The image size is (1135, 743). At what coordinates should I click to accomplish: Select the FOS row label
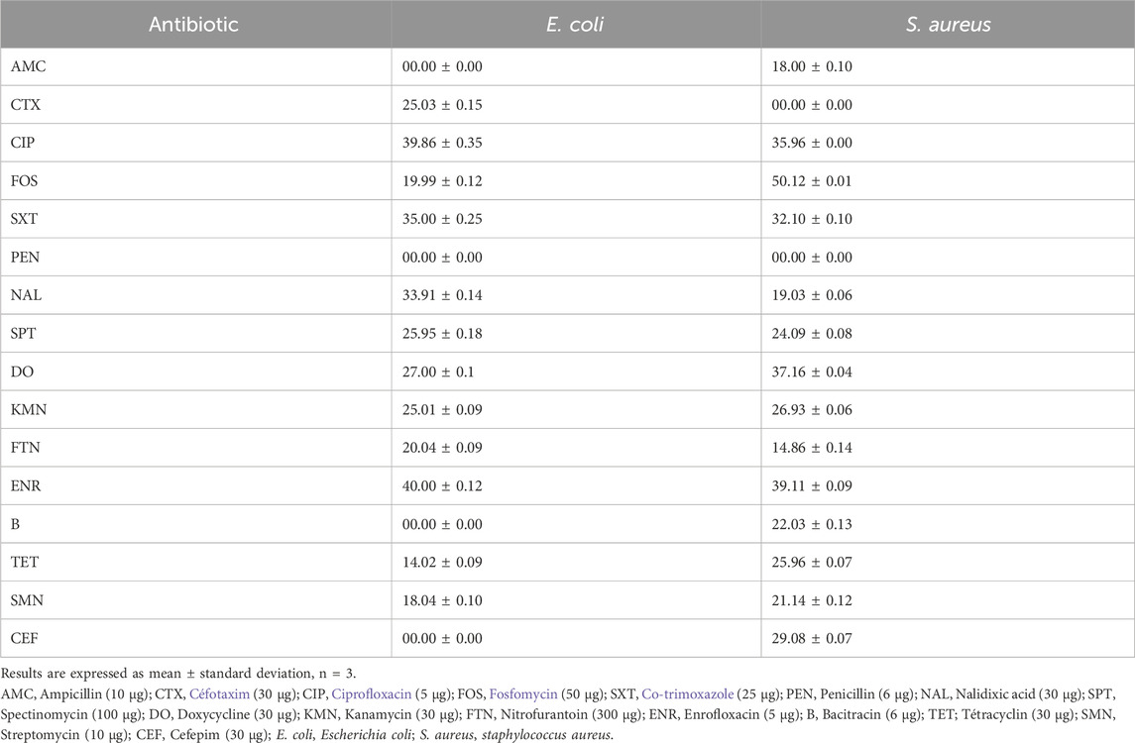(24, 181)
